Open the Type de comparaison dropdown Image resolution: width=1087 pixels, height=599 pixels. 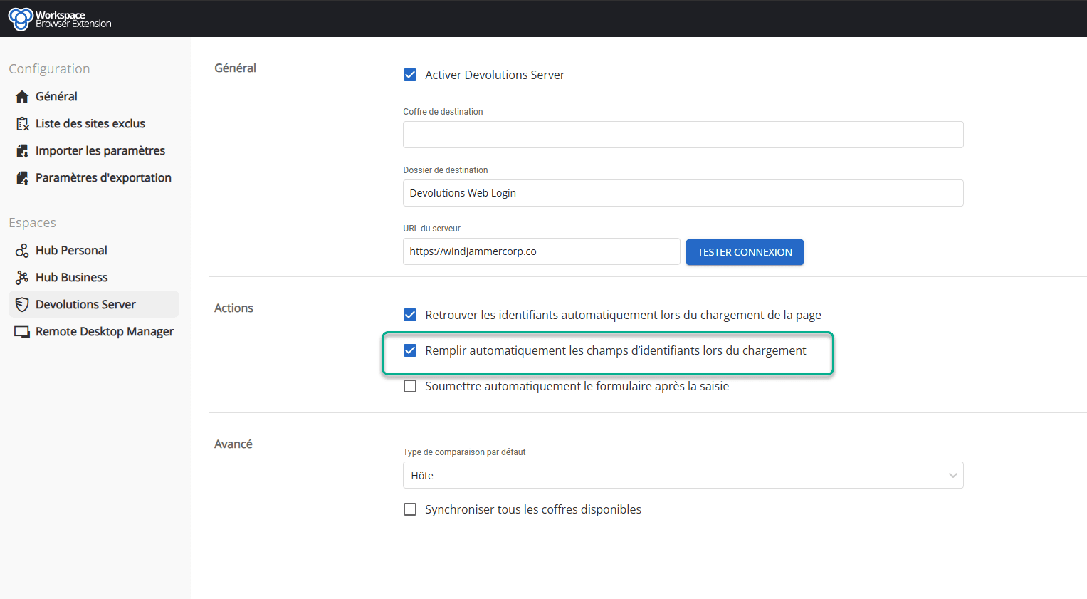[x=683, y=475]
